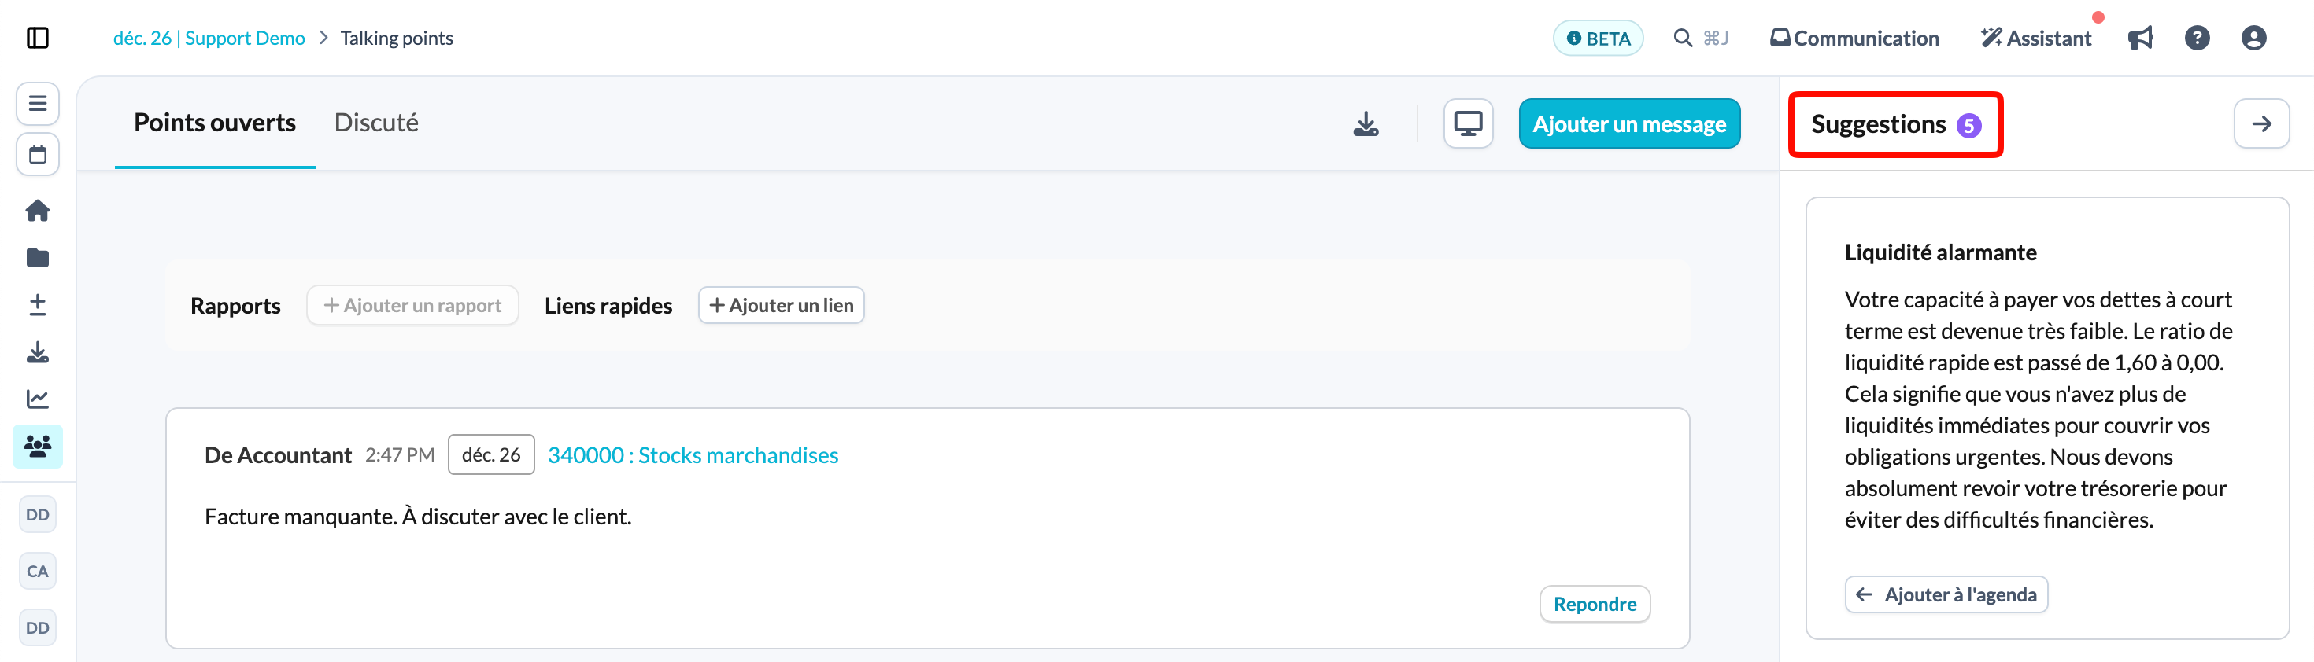Open the plus-minus adjustments icon

[x=38, y=305]
